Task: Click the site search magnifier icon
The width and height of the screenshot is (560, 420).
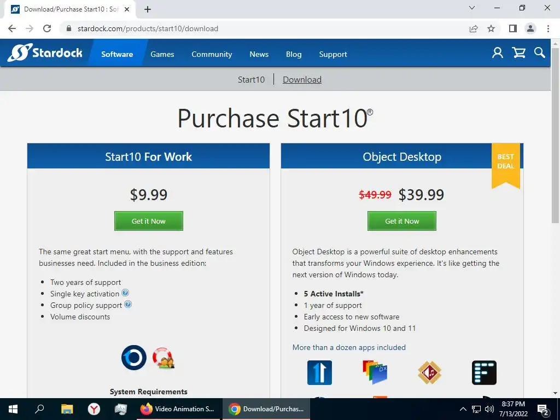Action: point(540,53)
